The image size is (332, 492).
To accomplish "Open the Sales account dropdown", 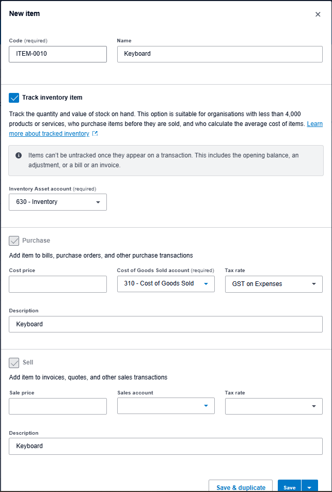I will tap(166, 406).
